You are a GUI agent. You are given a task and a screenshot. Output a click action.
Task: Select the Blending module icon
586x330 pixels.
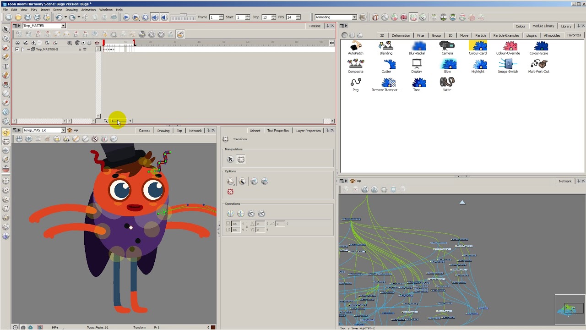click(x=386, y=46)
